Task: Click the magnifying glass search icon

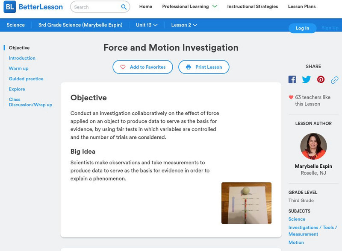Action: click(124, 7)
